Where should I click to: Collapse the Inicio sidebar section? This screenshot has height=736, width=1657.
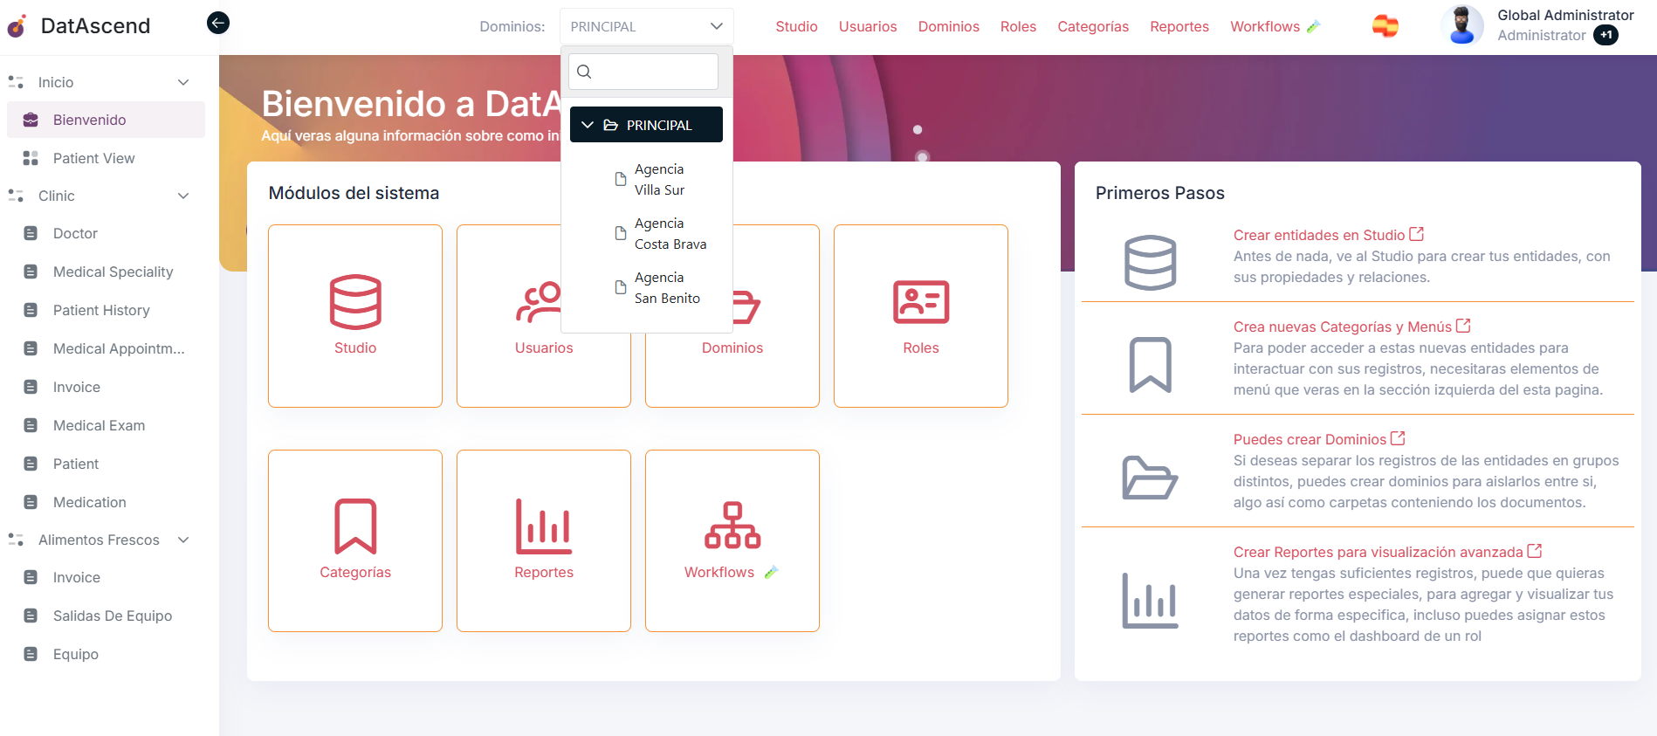click(183, 82)
